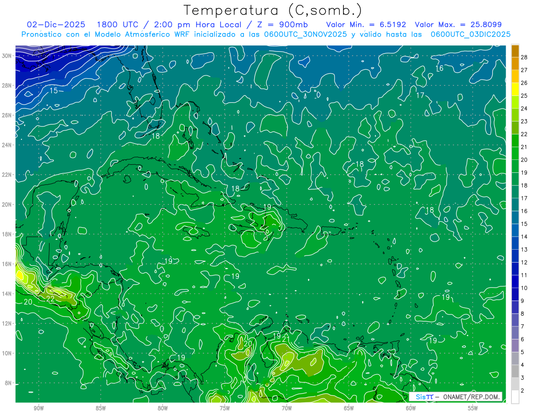The height and width of the screenshot is (414, 536).
Task: Click the title "Temperatura (C,somb.)"
Action: point(273,11)
